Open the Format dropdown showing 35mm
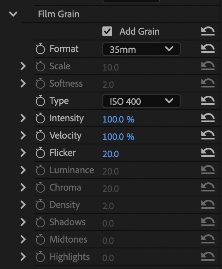 (142, 49)
